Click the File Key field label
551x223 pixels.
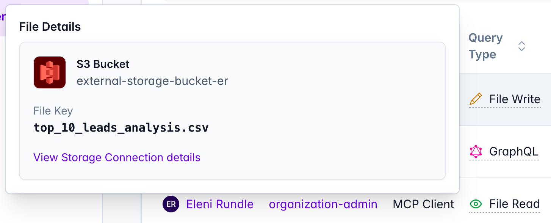click(x=53, y=111)
